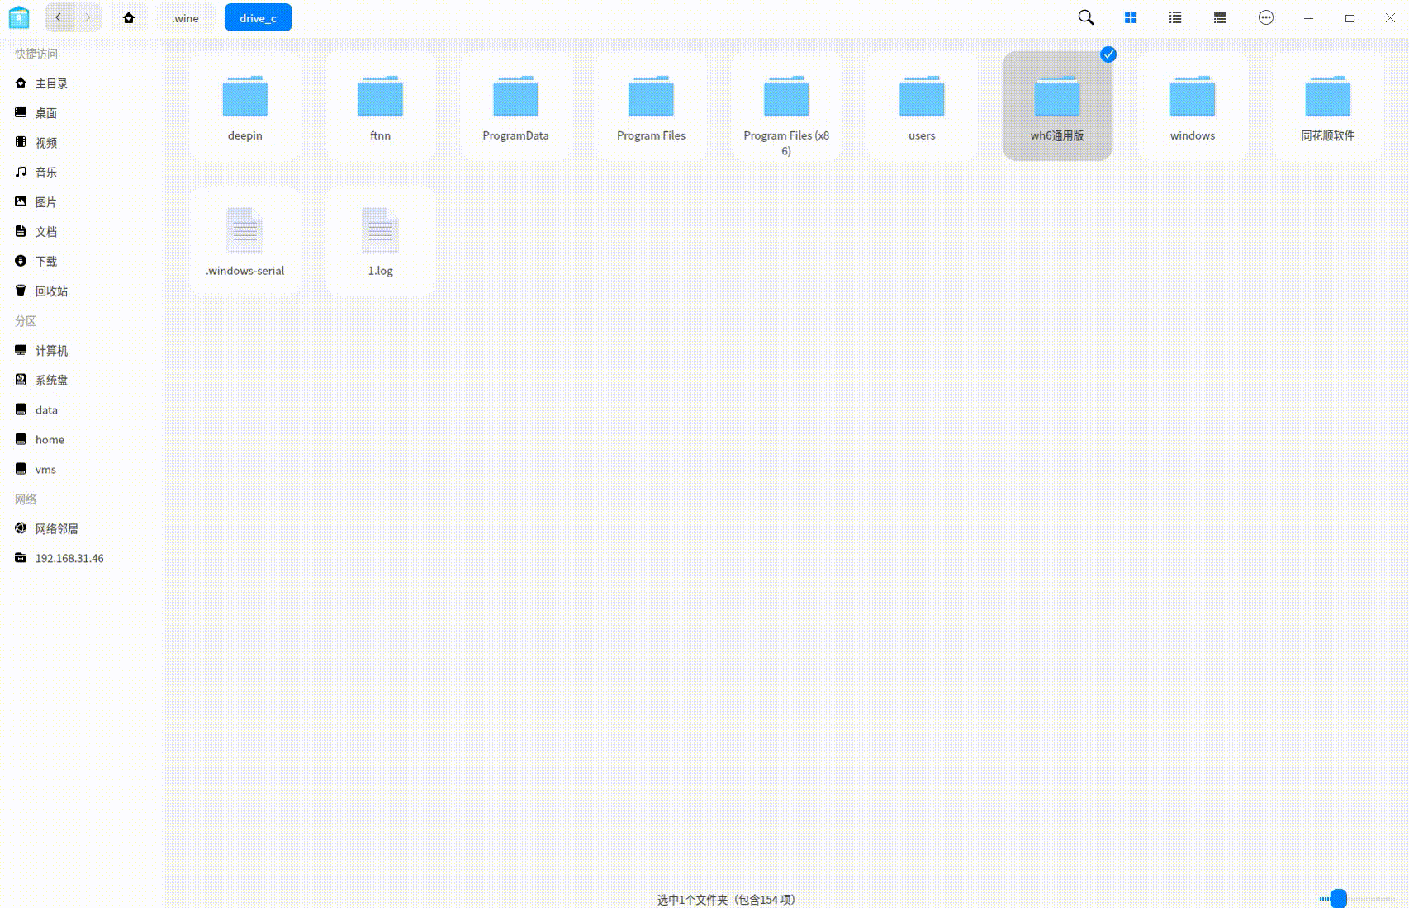Open the 同花顺软件 folder

(1328, 106)
